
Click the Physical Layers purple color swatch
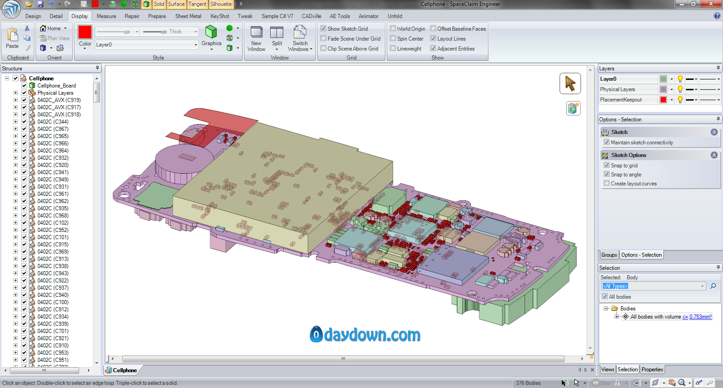point(663,89)
